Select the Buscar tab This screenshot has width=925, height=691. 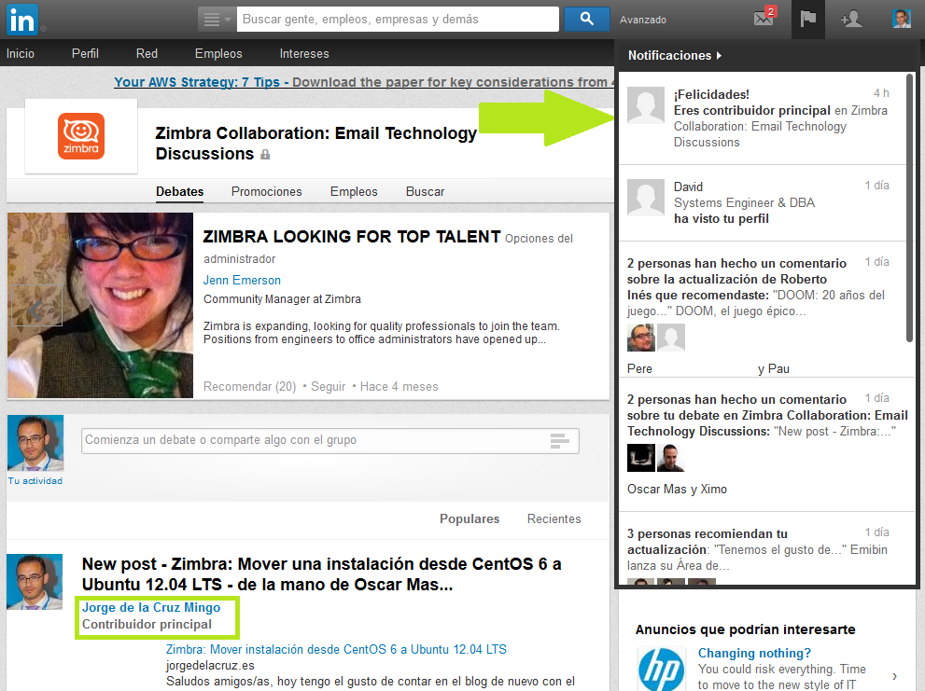click(x=426, y=191)
